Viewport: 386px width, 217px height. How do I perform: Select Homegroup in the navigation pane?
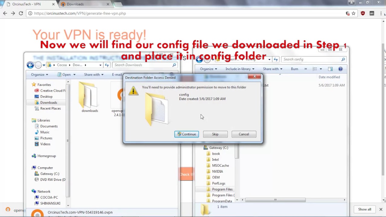[x=46, y=156]
